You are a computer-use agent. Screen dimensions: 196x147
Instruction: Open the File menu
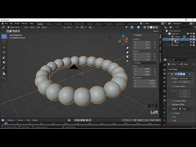[x=7, y=24]
